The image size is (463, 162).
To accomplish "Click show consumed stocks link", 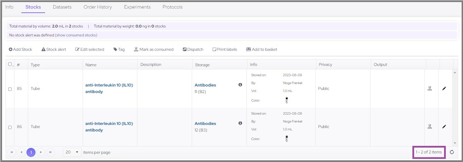I will [x=76, y=35].
